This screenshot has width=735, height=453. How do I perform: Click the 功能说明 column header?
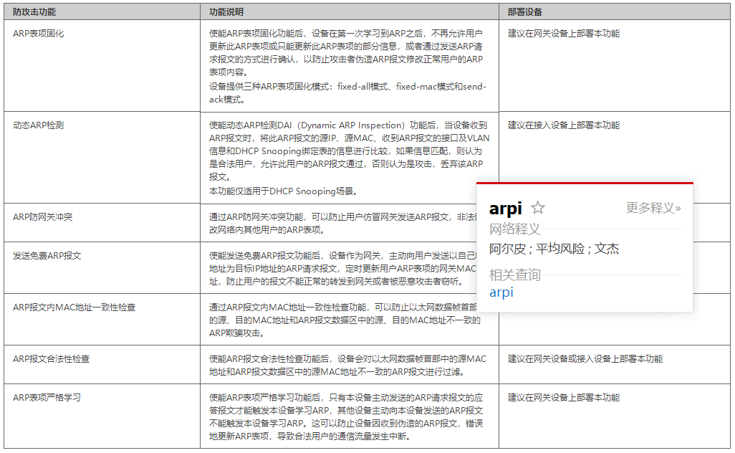coord(226,12)
